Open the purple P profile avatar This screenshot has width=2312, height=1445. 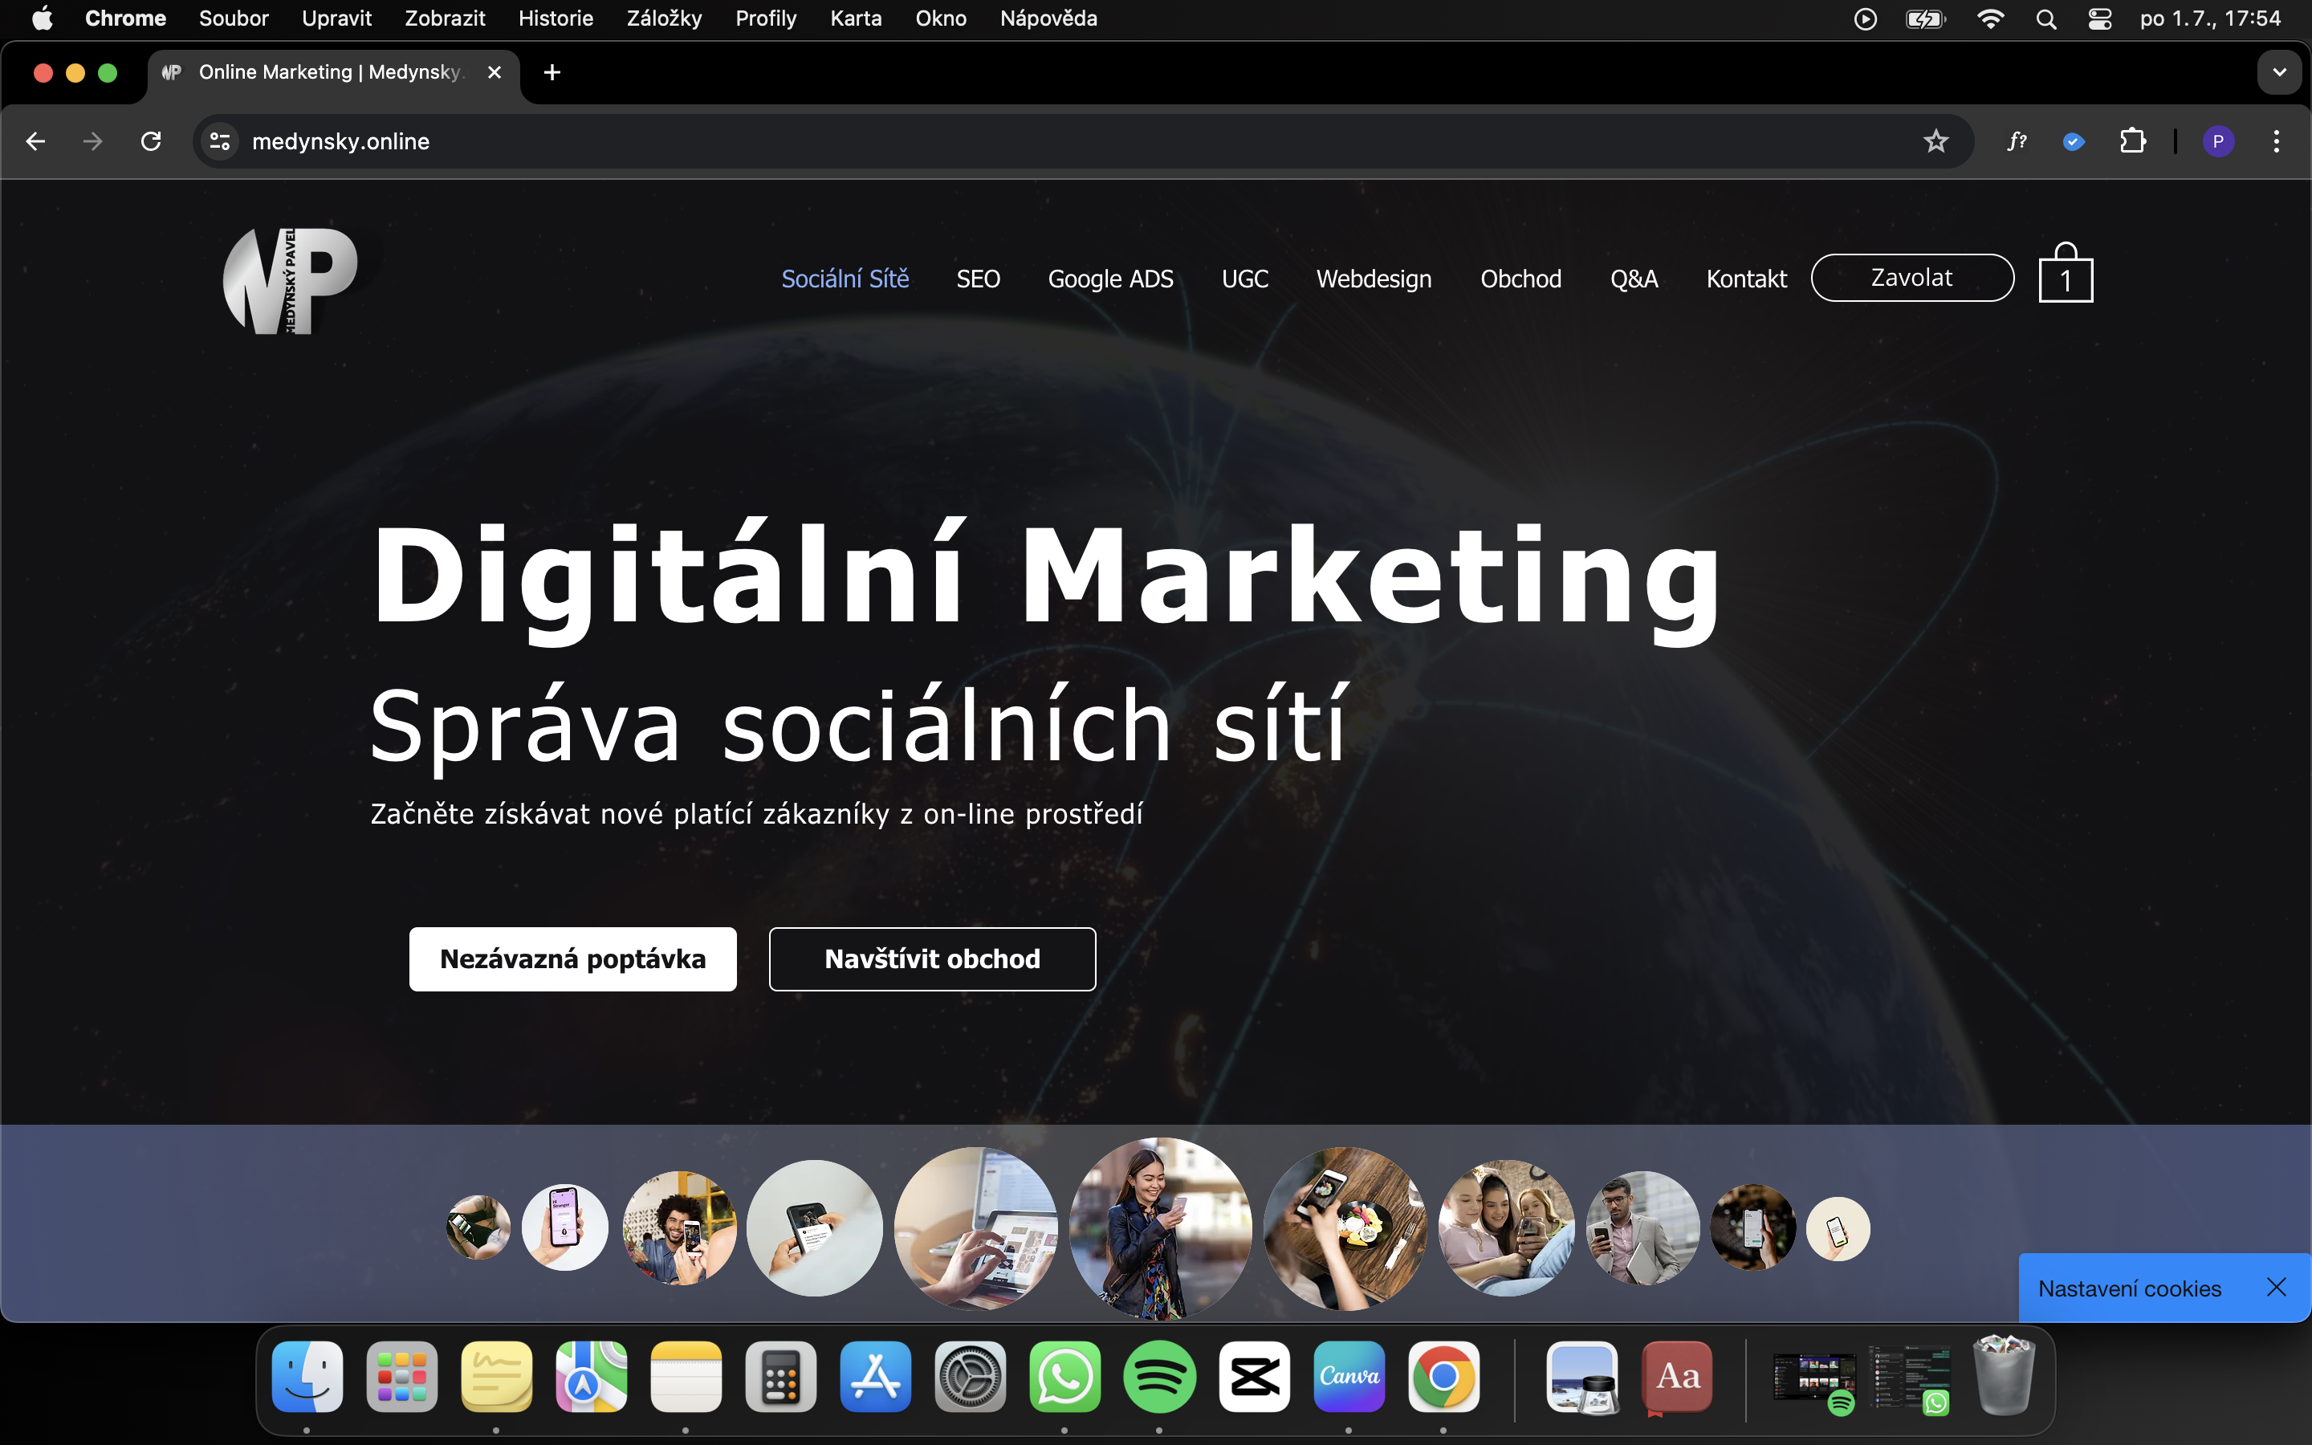tap(2218, 141)
